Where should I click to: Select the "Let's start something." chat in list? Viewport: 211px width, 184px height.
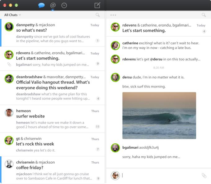pos(52,59)
